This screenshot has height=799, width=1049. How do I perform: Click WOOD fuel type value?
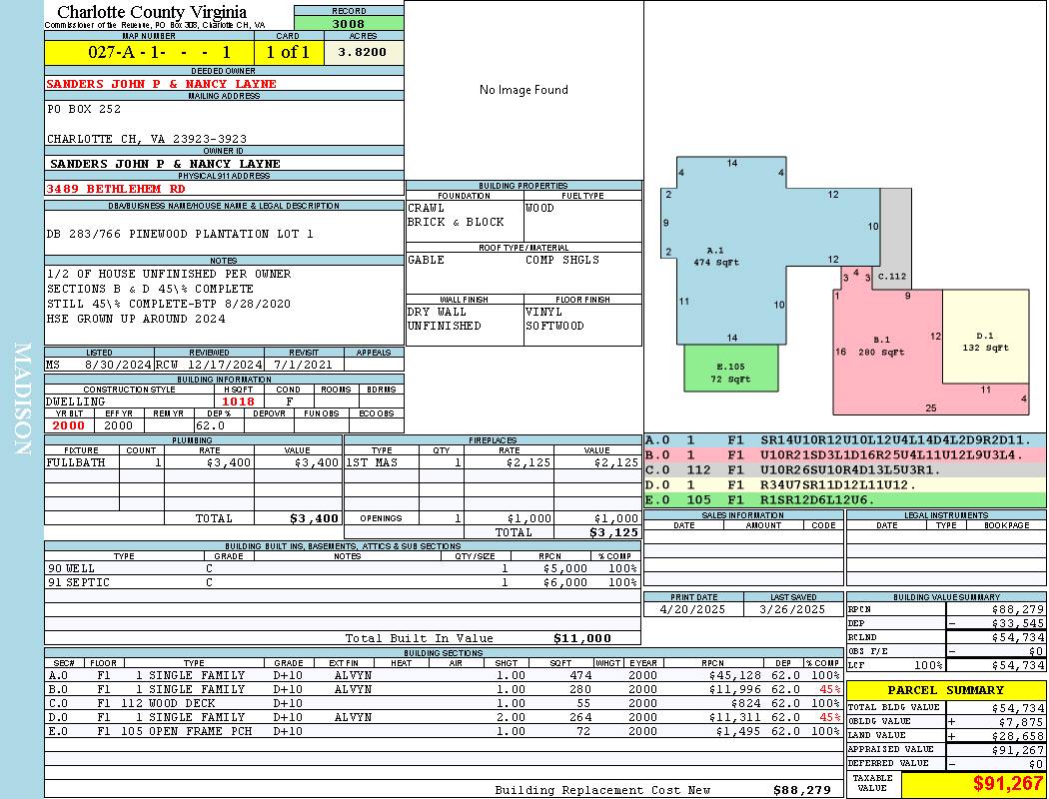coord(539,208)
